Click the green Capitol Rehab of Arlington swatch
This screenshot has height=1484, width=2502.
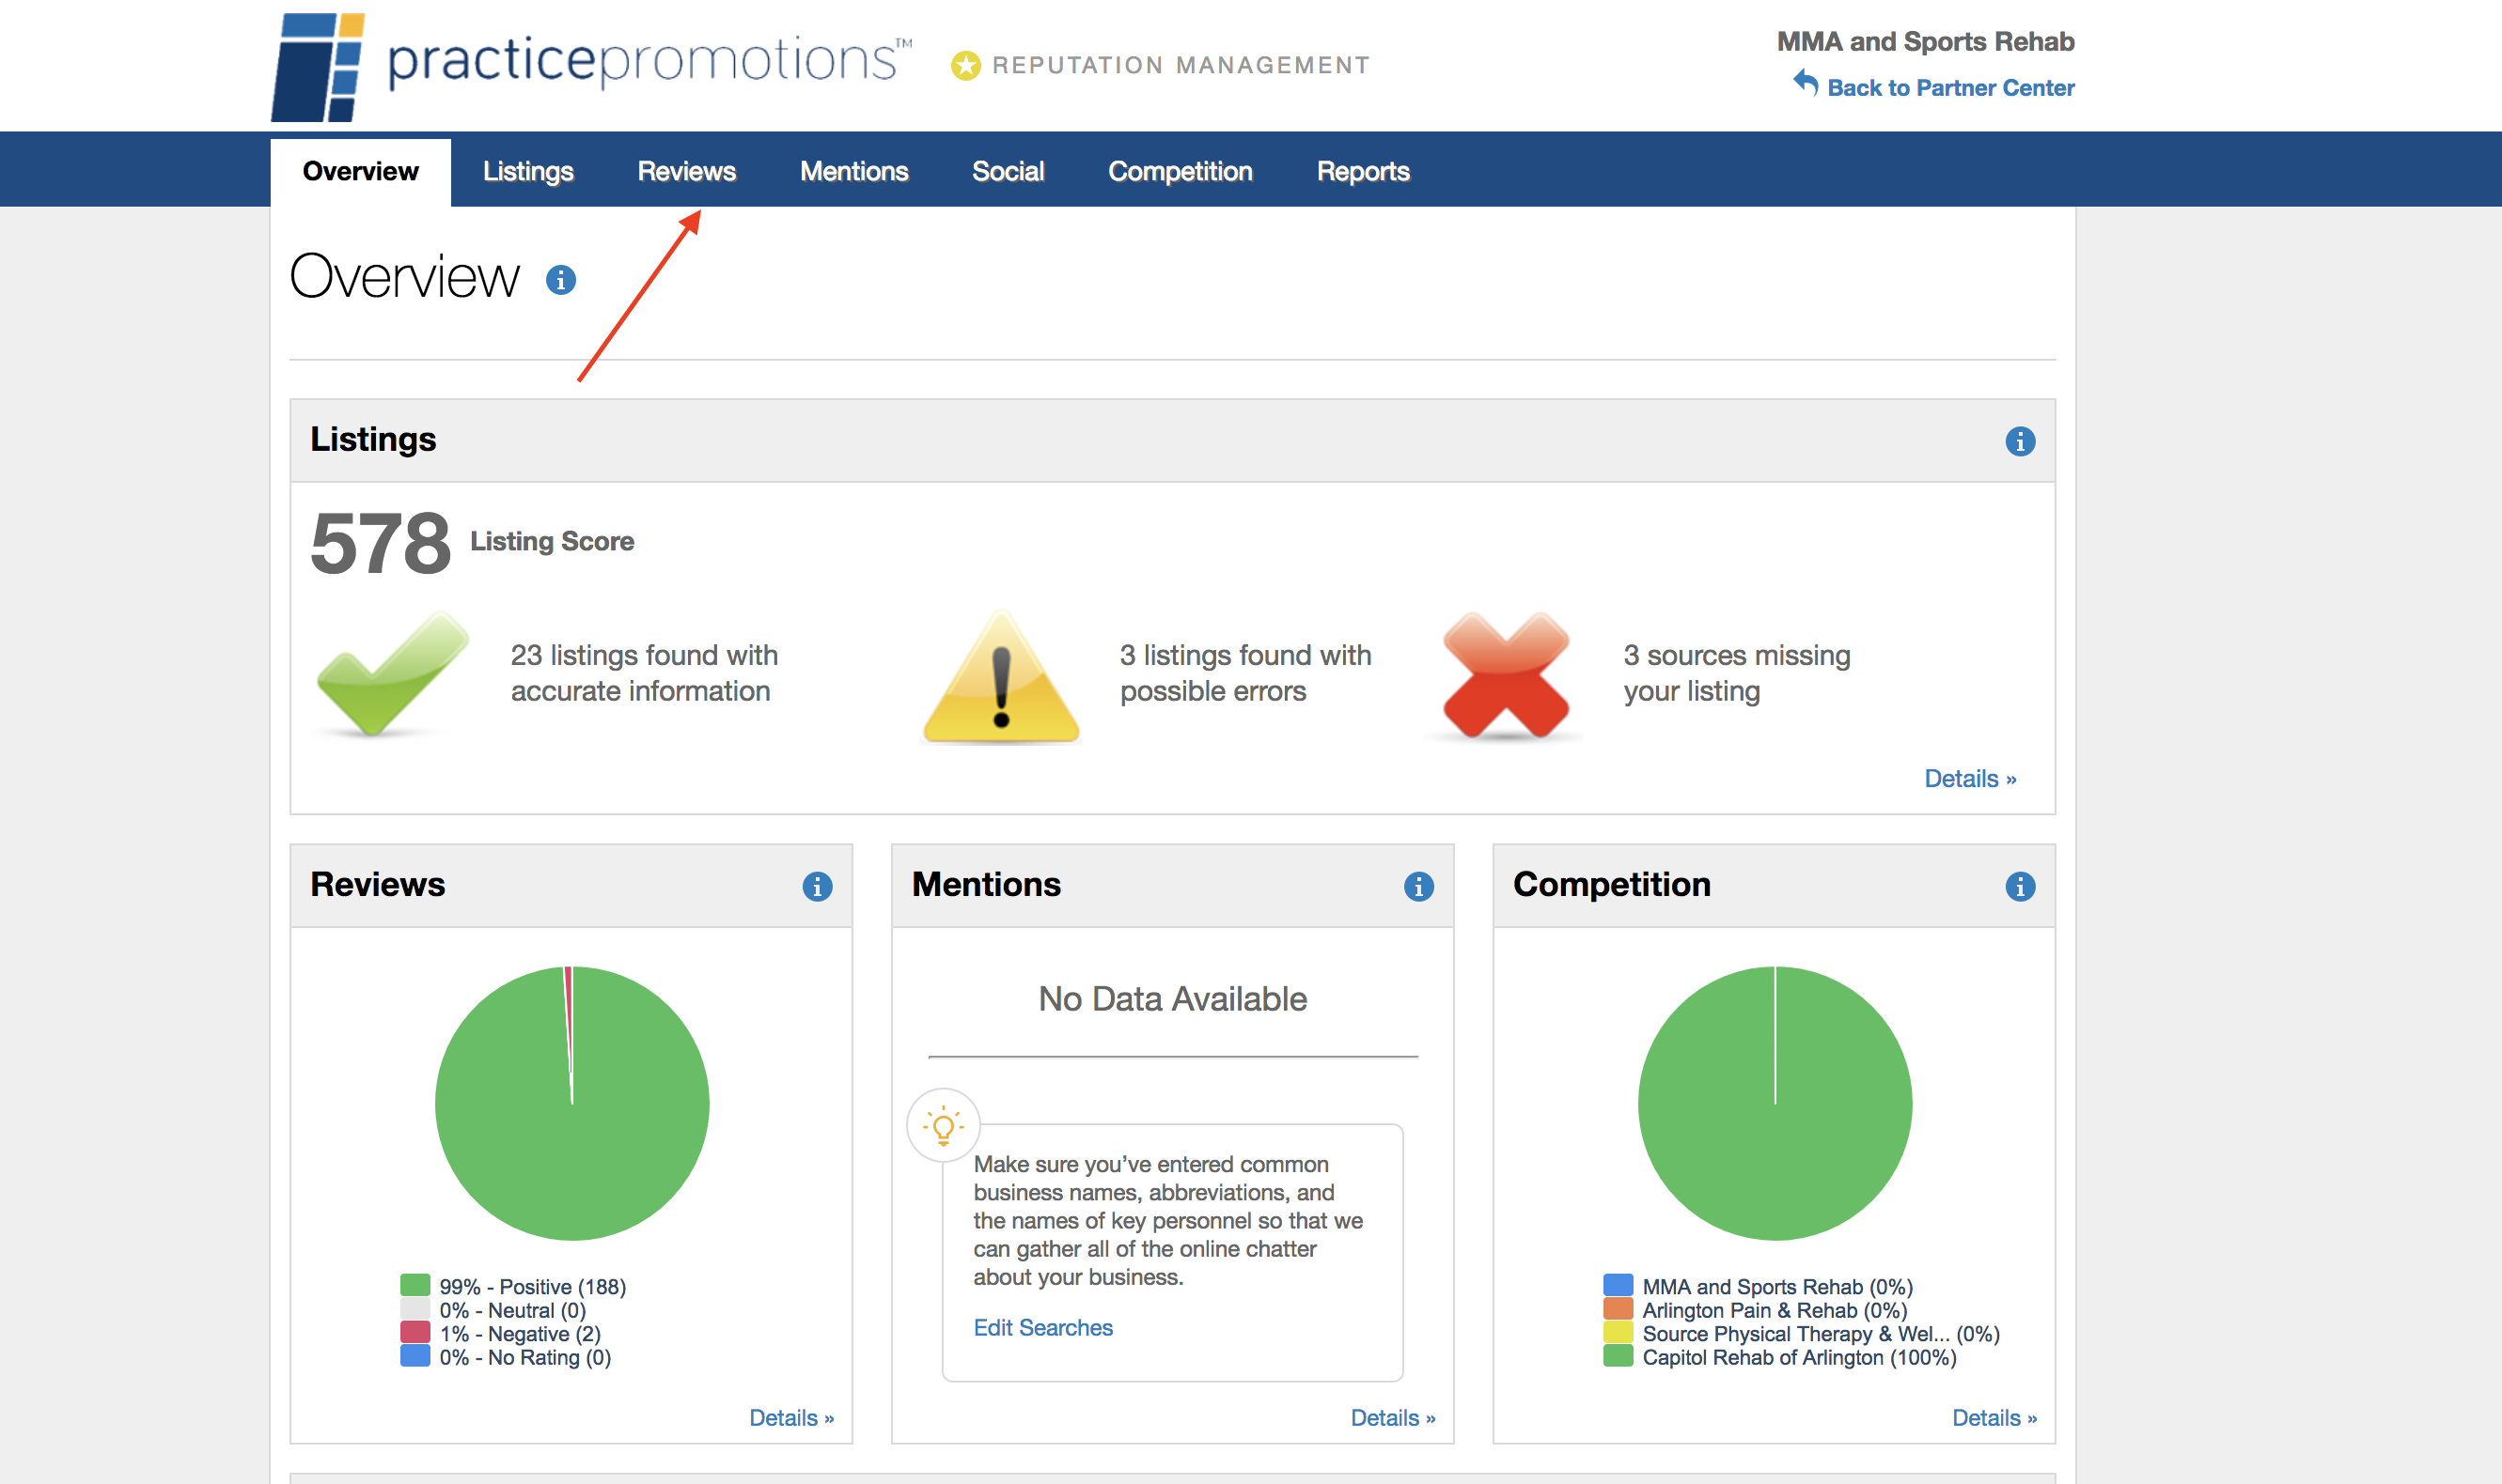click(x=1618, y=1356)
